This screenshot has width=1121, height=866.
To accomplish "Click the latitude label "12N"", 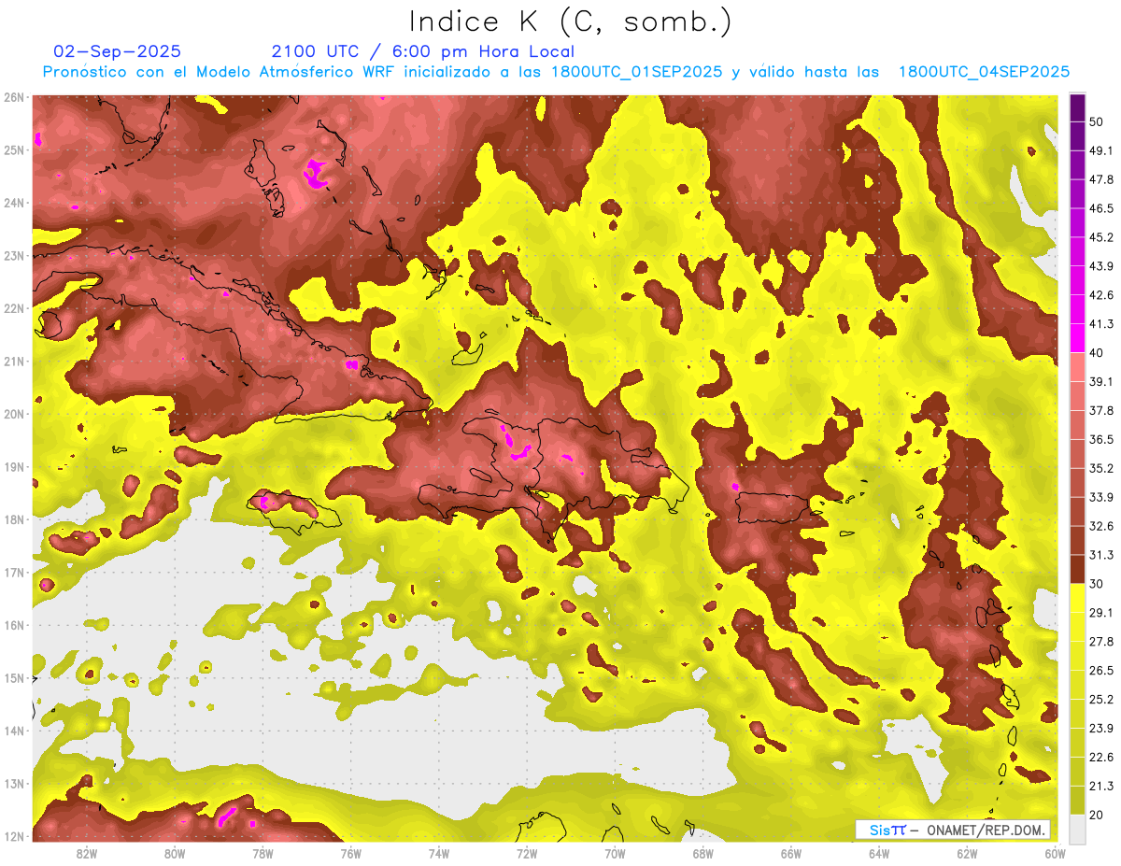I will (x=14, y=836).
